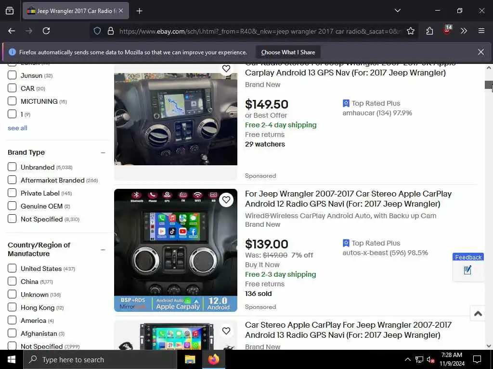Close the Jeep Wrangler eBay tab
The image size is (493, 369).
click(121, 11)
